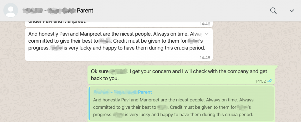Image resolution: width=301 pixels, height=122 pixels.
Task: Expand message options arrow on 14:48 message
Action: tap(206, 33)
